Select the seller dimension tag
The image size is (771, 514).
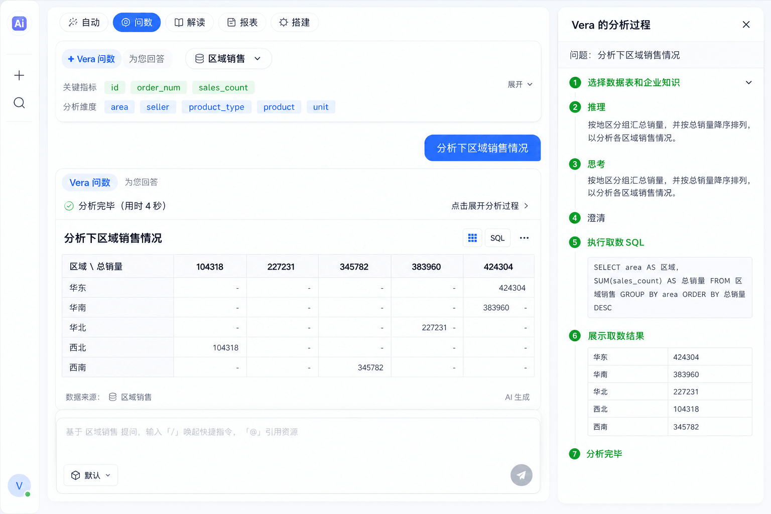pyautogui.click(x=158, y=107)
